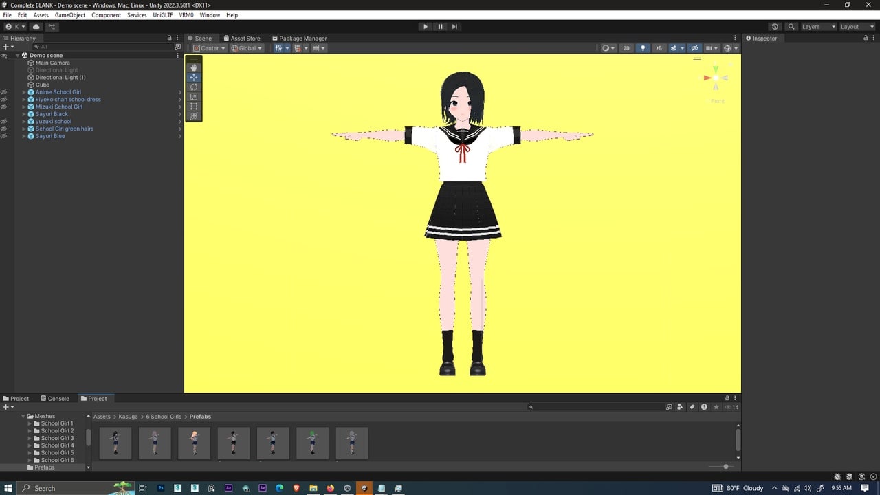Toggle scene audio

[659, 48]
